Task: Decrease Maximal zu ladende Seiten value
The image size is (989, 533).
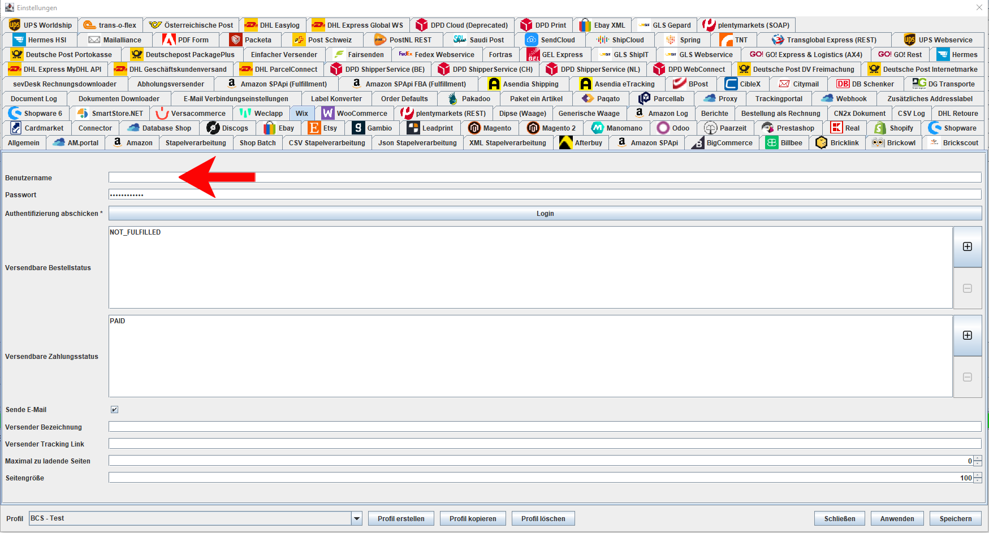Action: 978,463
